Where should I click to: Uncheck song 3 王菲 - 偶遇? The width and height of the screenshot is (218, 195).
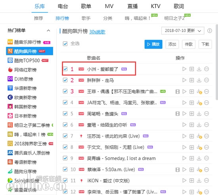(x=65, y=91)
